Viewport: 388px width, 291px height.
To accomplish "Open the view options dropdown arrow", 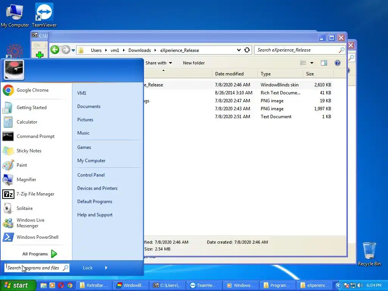I will point(312,63).
